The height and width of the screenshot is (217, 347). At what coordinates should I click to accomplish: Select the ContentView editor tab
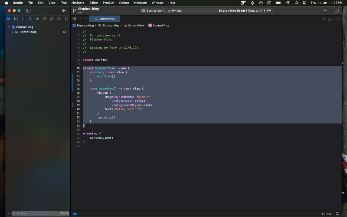(104, 19)
